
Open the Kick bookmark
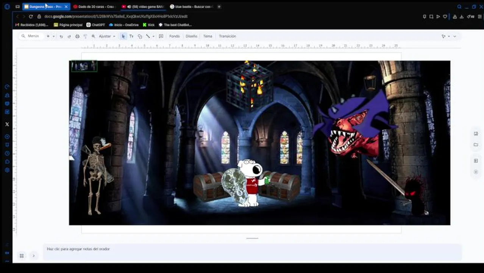coord(149,25)
